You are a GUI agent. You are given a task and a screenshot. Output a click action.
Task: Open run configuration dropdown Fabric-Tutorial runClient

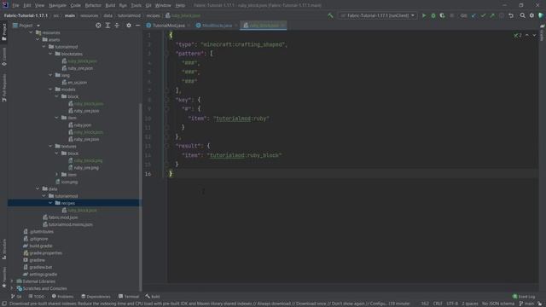point(377,15)
